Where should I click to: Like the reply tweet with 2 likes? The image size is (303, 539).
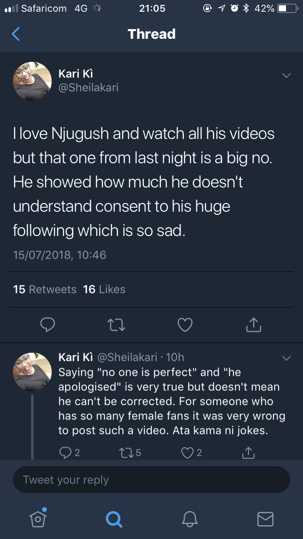pyautogui.click(x=191, y=453)
